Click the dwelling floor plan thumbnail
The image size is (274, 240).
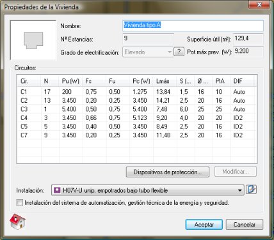coord(33,40)
